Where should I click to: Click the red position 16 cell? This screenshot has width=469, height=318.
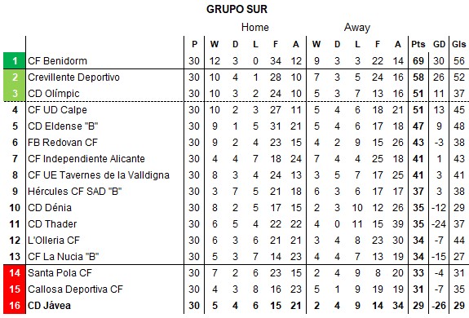tap(15, 306)
